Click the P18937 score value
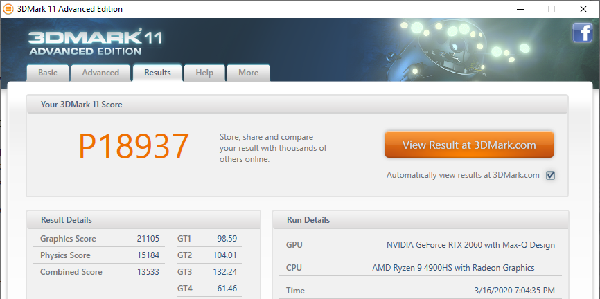 (134, 147)
